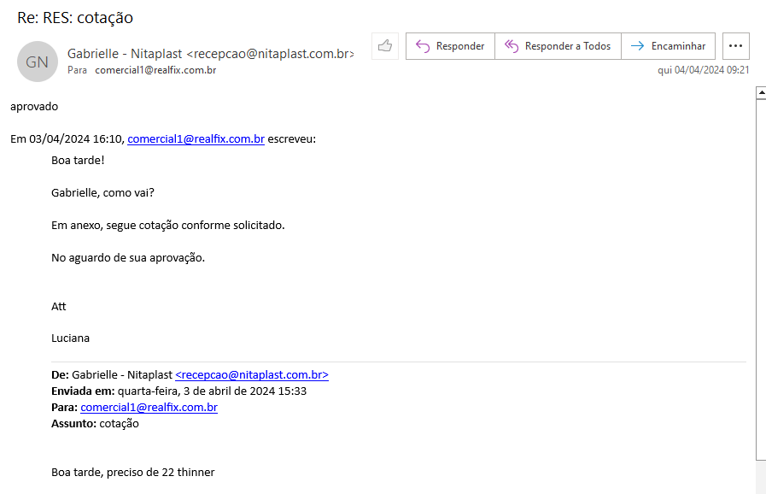Click the GN sender avatar
Image resolution: width=766 pixels, height=494 pixels.
coord(37,62)
